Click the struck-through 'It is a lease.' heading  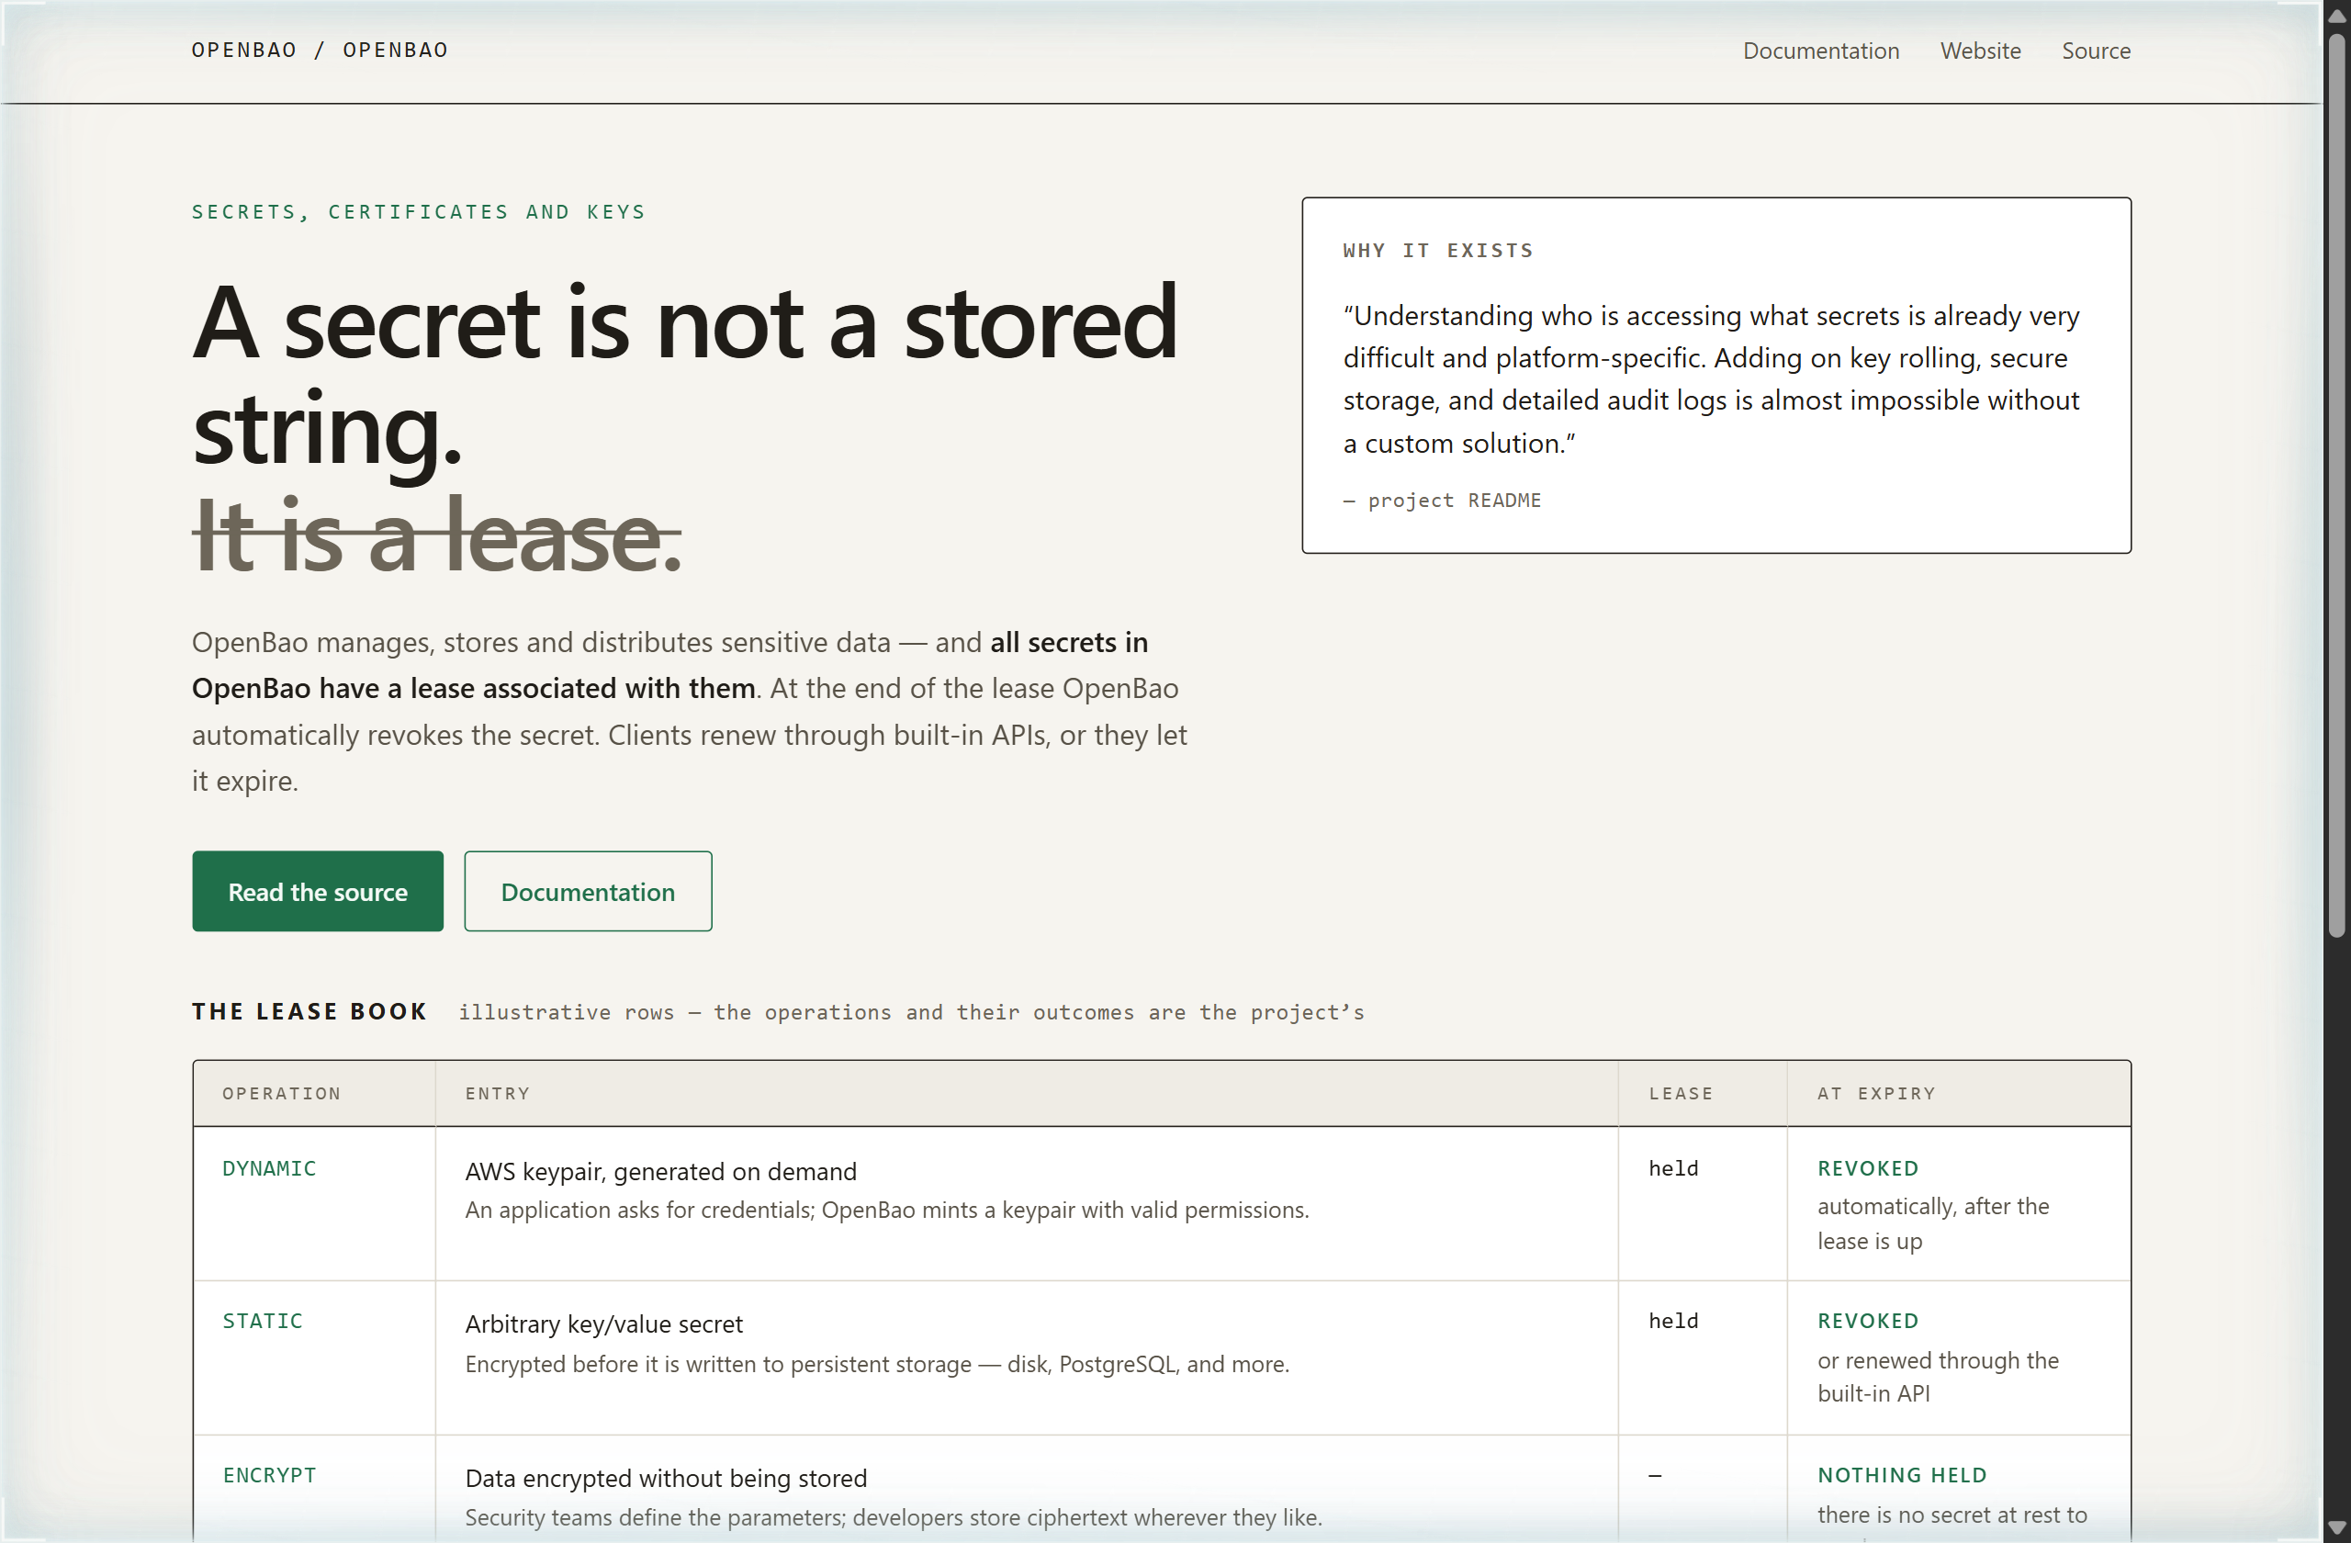tap(436, 535)
